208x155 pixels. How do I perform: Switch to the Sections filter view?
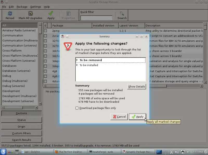coord(21,113)
